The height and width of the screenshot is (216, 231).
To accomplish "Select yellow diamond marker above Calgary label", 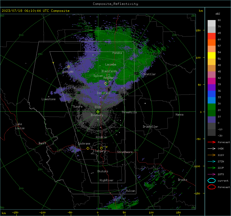I will coord(101,148).
